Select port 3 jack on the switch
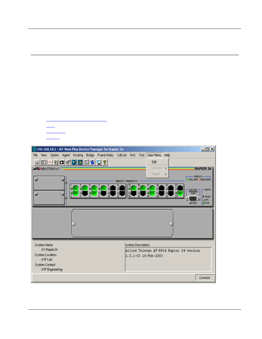The image size is (262, 339). coord(85,188)
